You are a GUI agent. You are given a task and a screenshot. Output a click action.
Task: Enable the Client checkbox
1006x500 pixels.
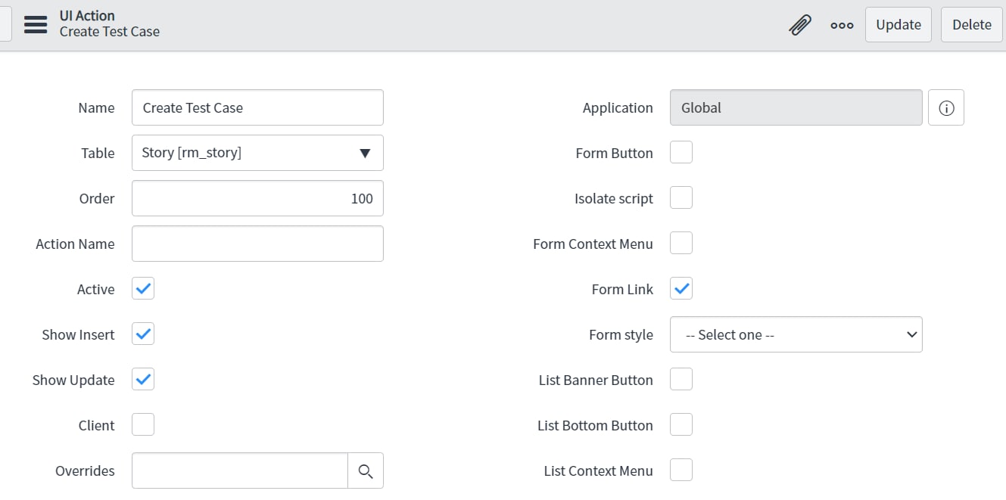click(142, 424)
